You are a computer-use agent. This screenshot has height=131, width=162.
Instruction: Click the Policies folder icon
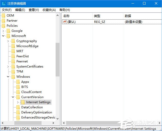click(3, 26)
